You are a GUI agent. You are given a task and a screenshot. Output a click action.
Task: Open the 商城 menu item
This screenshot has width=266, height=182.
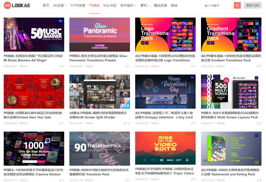[174, 6]
